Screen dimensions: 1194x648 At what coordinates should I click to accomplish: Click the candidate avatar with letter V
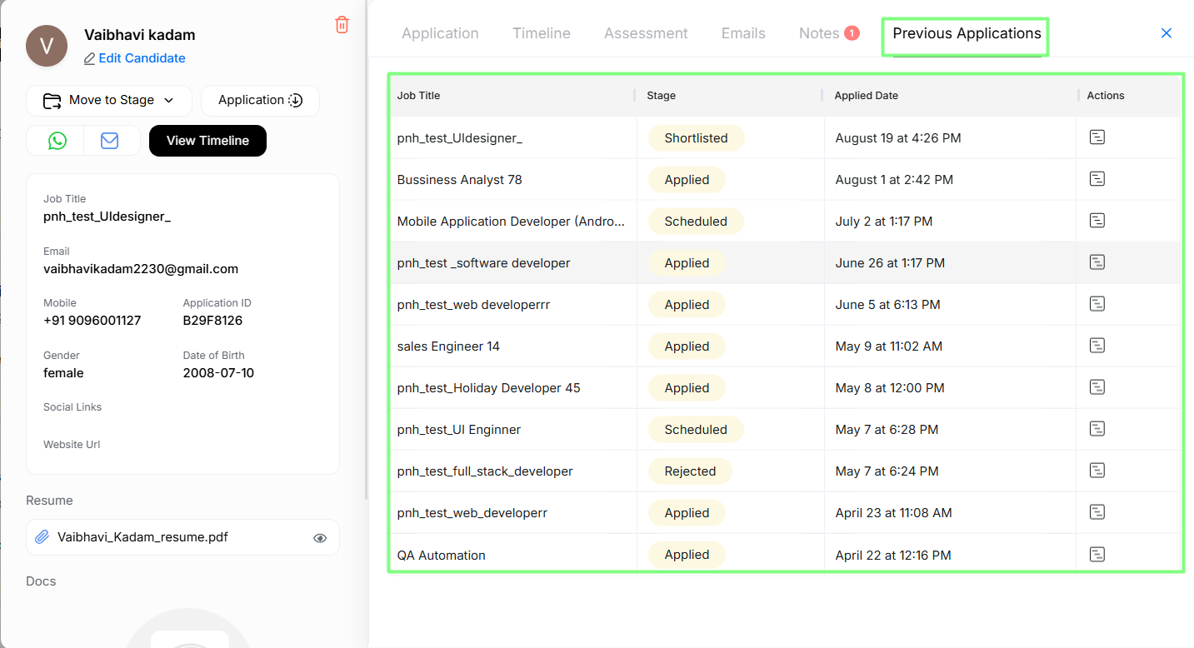(x=47, y=46)
